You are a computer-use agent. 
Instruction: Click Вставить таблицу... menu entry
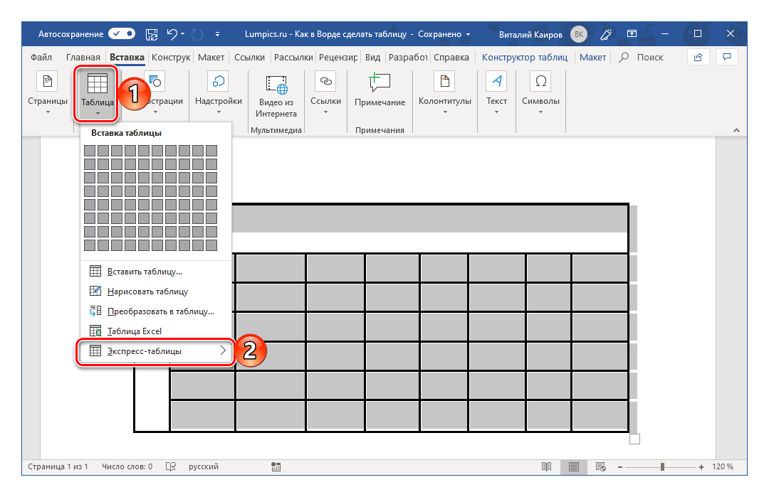(x=145, y=271)
